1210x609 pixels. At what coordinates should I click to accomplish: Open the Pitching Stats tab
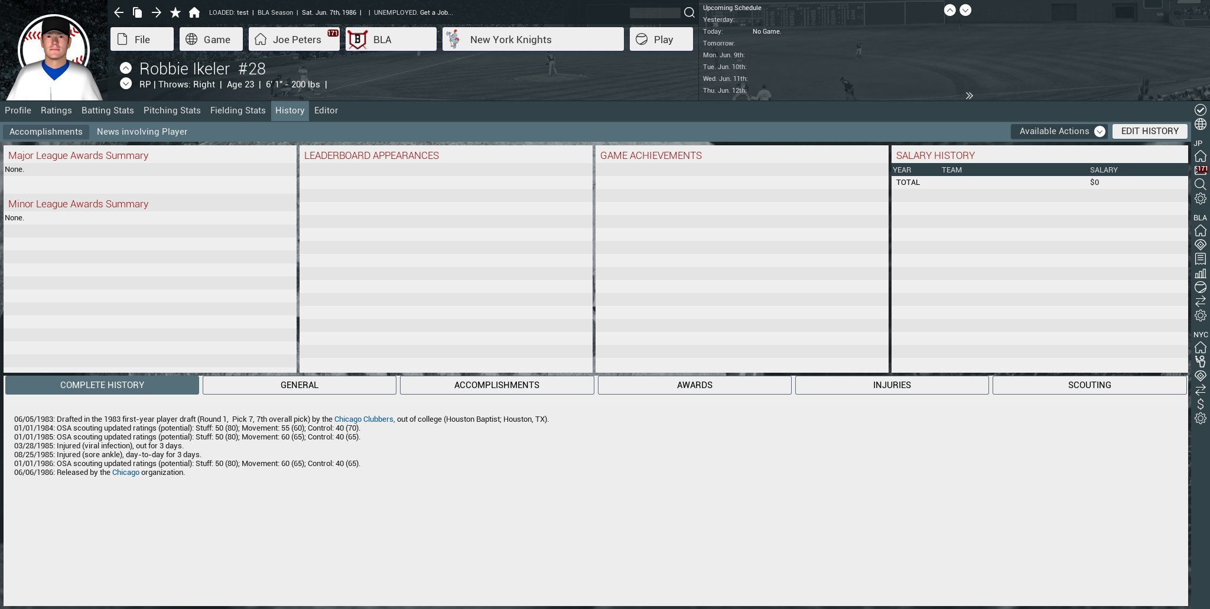(172, 110)
